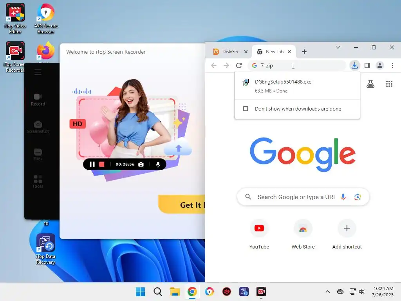
Task: Open a new Chrome tab
Action: pyautogui.click(x=304, y=52)
